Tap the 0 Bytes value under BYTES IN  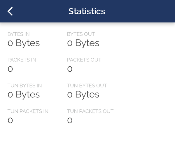point(24,43)
